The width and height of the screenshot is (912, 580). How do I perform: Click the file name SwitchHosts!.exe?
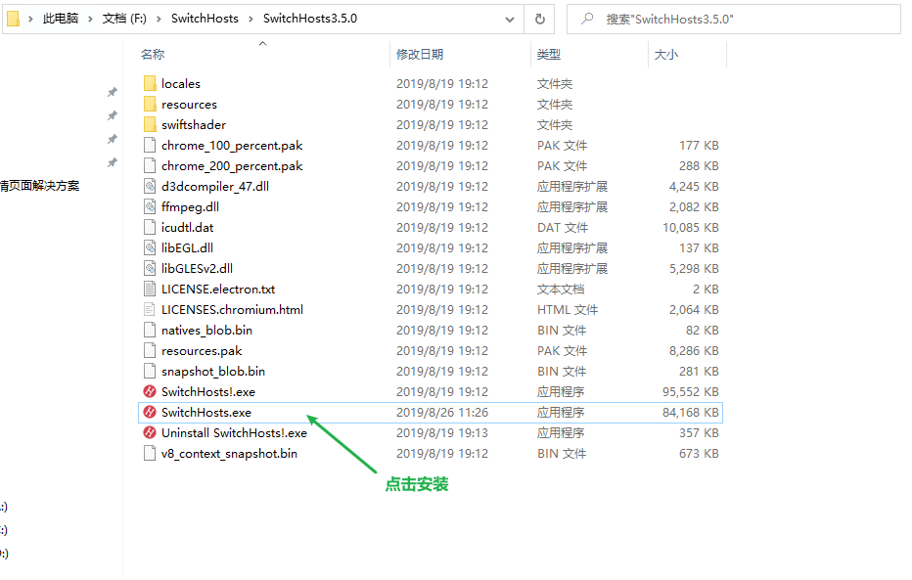tap(208, 391)
